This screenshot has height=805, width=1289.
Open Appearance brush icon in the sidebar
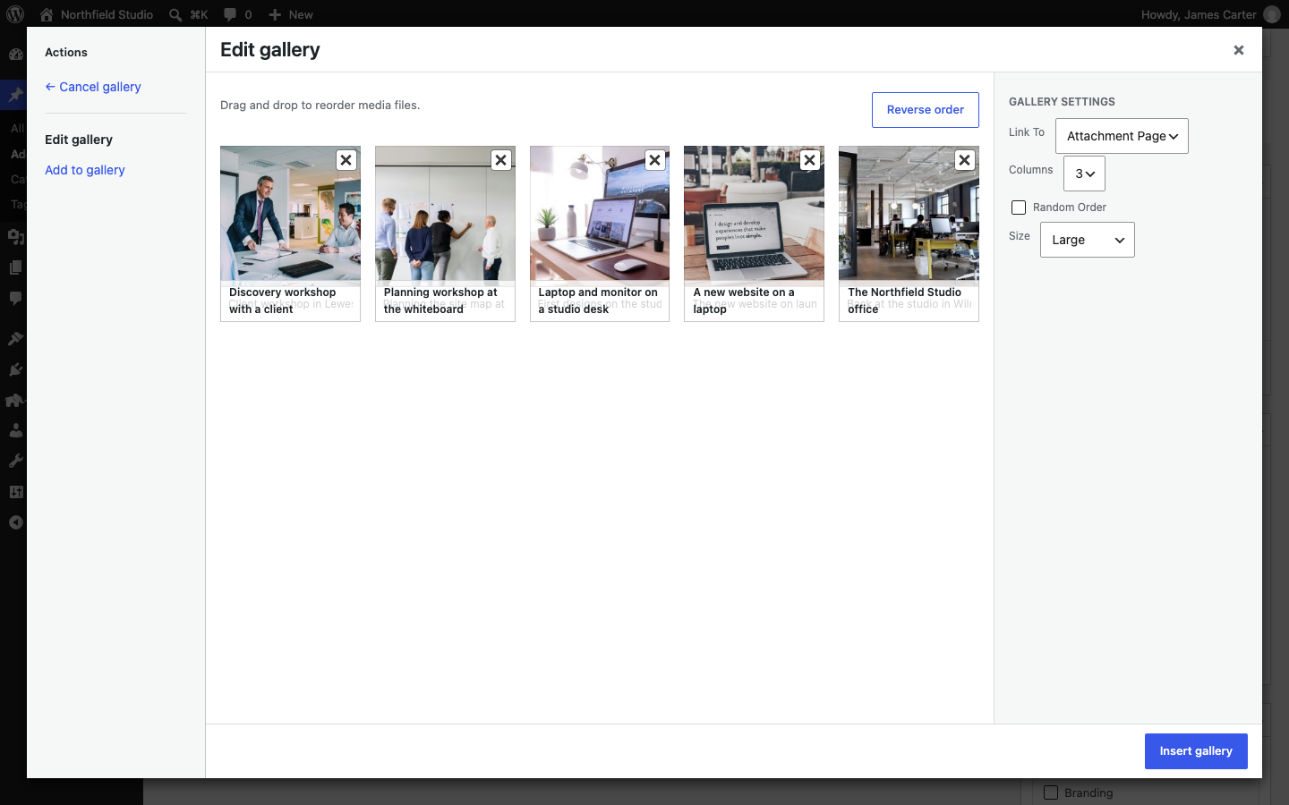(15, 338)
